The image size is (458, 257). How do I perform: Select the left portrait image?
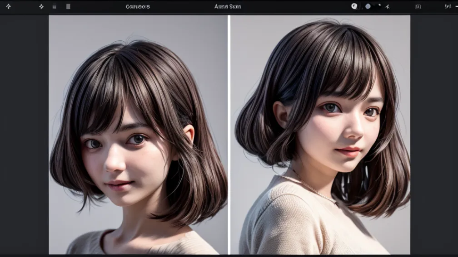click(138, 135)
